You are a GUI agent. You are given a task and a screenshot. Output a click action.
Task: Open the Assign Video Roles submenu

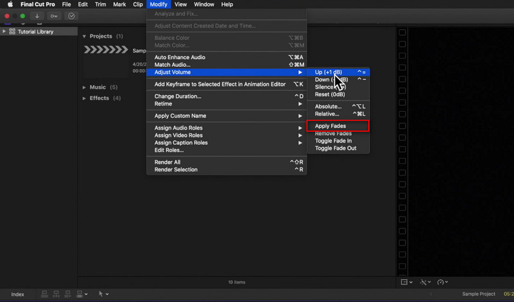[x=227, y=135]
